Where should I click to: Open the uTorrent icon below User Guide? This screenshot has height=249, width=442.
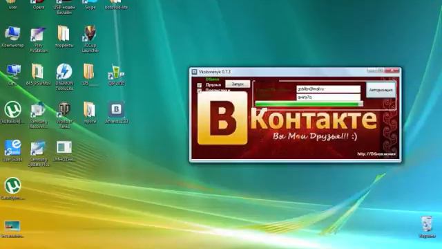pyautogui.click(x=12, y=188)
